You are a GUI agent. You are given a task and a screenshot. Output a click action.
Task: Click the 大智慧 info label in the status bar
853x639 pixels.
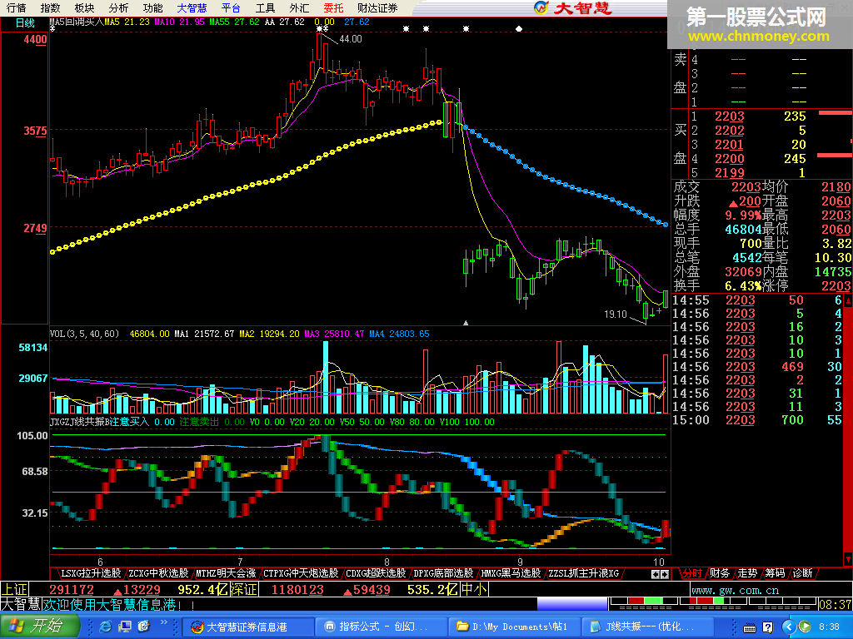[x=21, y=604]
